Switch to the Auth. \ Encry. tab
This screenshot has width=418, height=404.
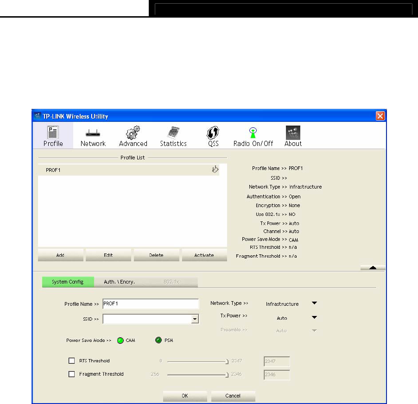(x=119, y=282)
